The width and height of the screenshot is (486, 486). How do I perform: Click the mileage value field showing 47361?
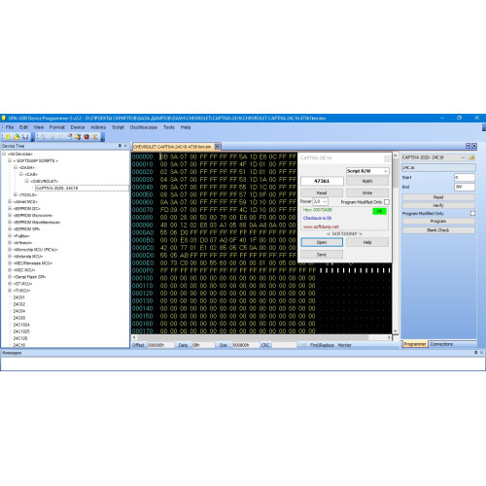pyautogui.click(x=322, y=181)
